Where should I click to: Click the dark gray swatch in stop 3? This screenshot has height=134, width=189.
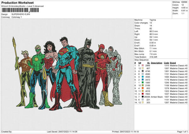click(x=143, y=71)
